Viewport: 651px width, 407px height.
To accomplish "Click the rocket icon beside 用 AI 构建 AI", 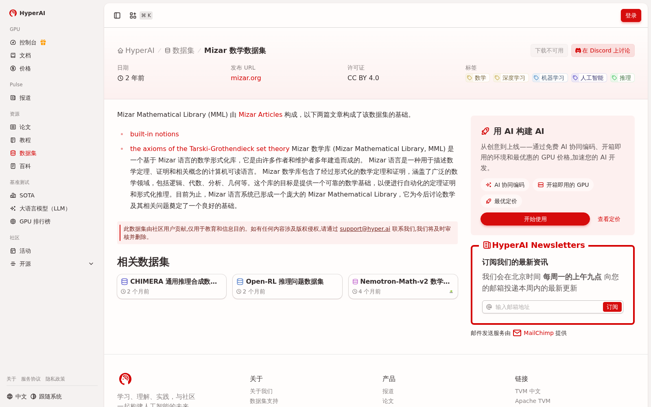I will [485, 131].
